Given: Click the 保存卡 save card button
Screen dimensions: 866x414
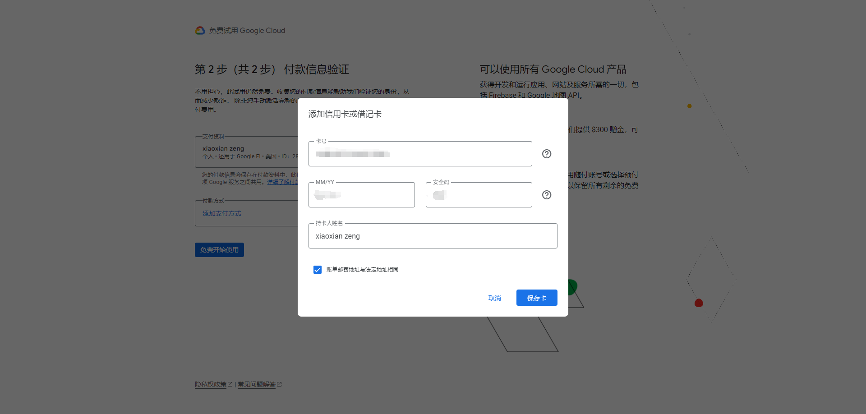Looking at the screenshot, I should 537,298.
